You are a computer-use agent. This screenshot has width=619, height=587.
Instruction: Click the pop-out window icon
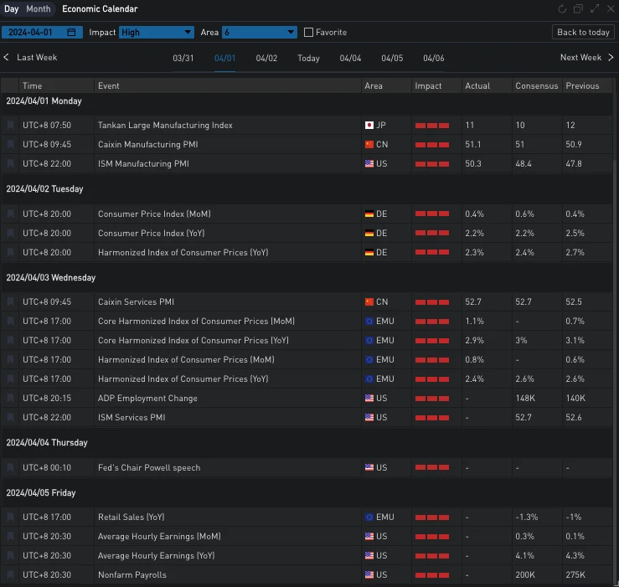578,9
